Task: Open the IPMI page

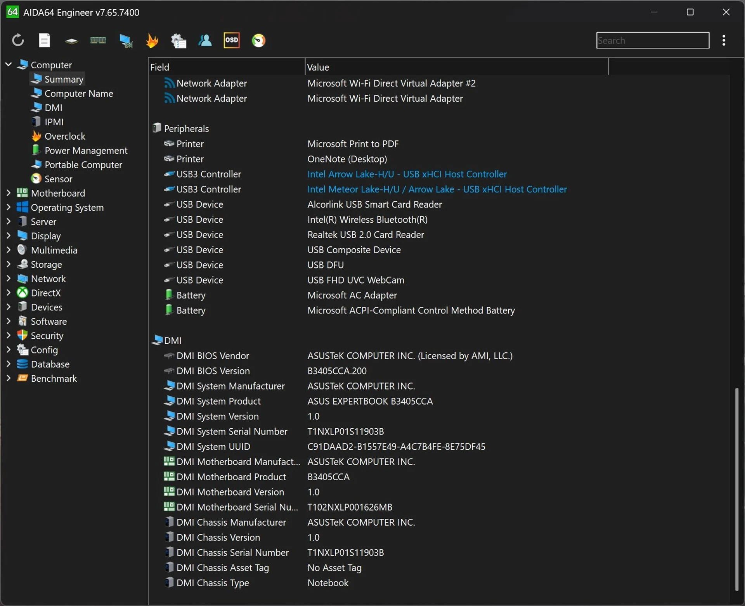Action: (47, 122)
